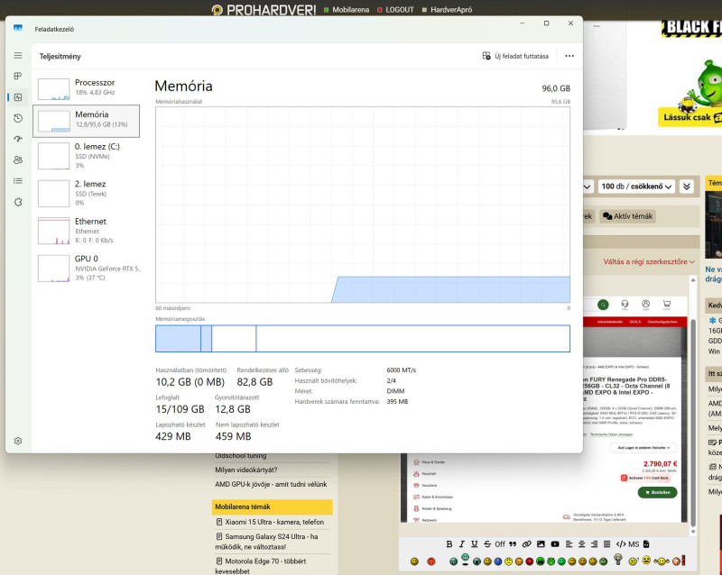
Task: Click the Mobilarena témák heading
Action: [273, 507]
